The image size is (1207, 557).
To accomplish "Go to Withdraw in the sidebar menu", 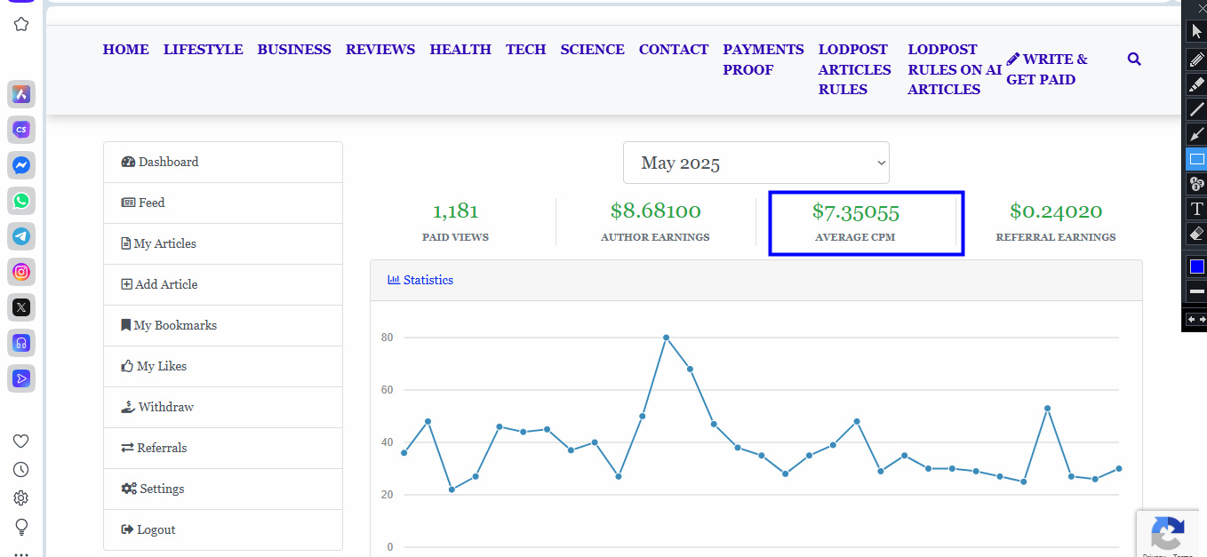I will pos(165,407).
